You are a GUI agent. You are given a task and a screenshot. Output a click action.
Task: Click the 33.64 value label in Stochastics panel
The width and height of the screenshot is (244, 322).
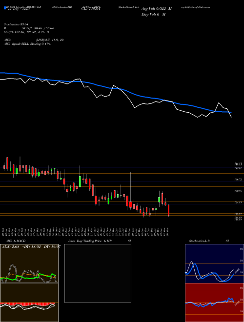point(237,271)
